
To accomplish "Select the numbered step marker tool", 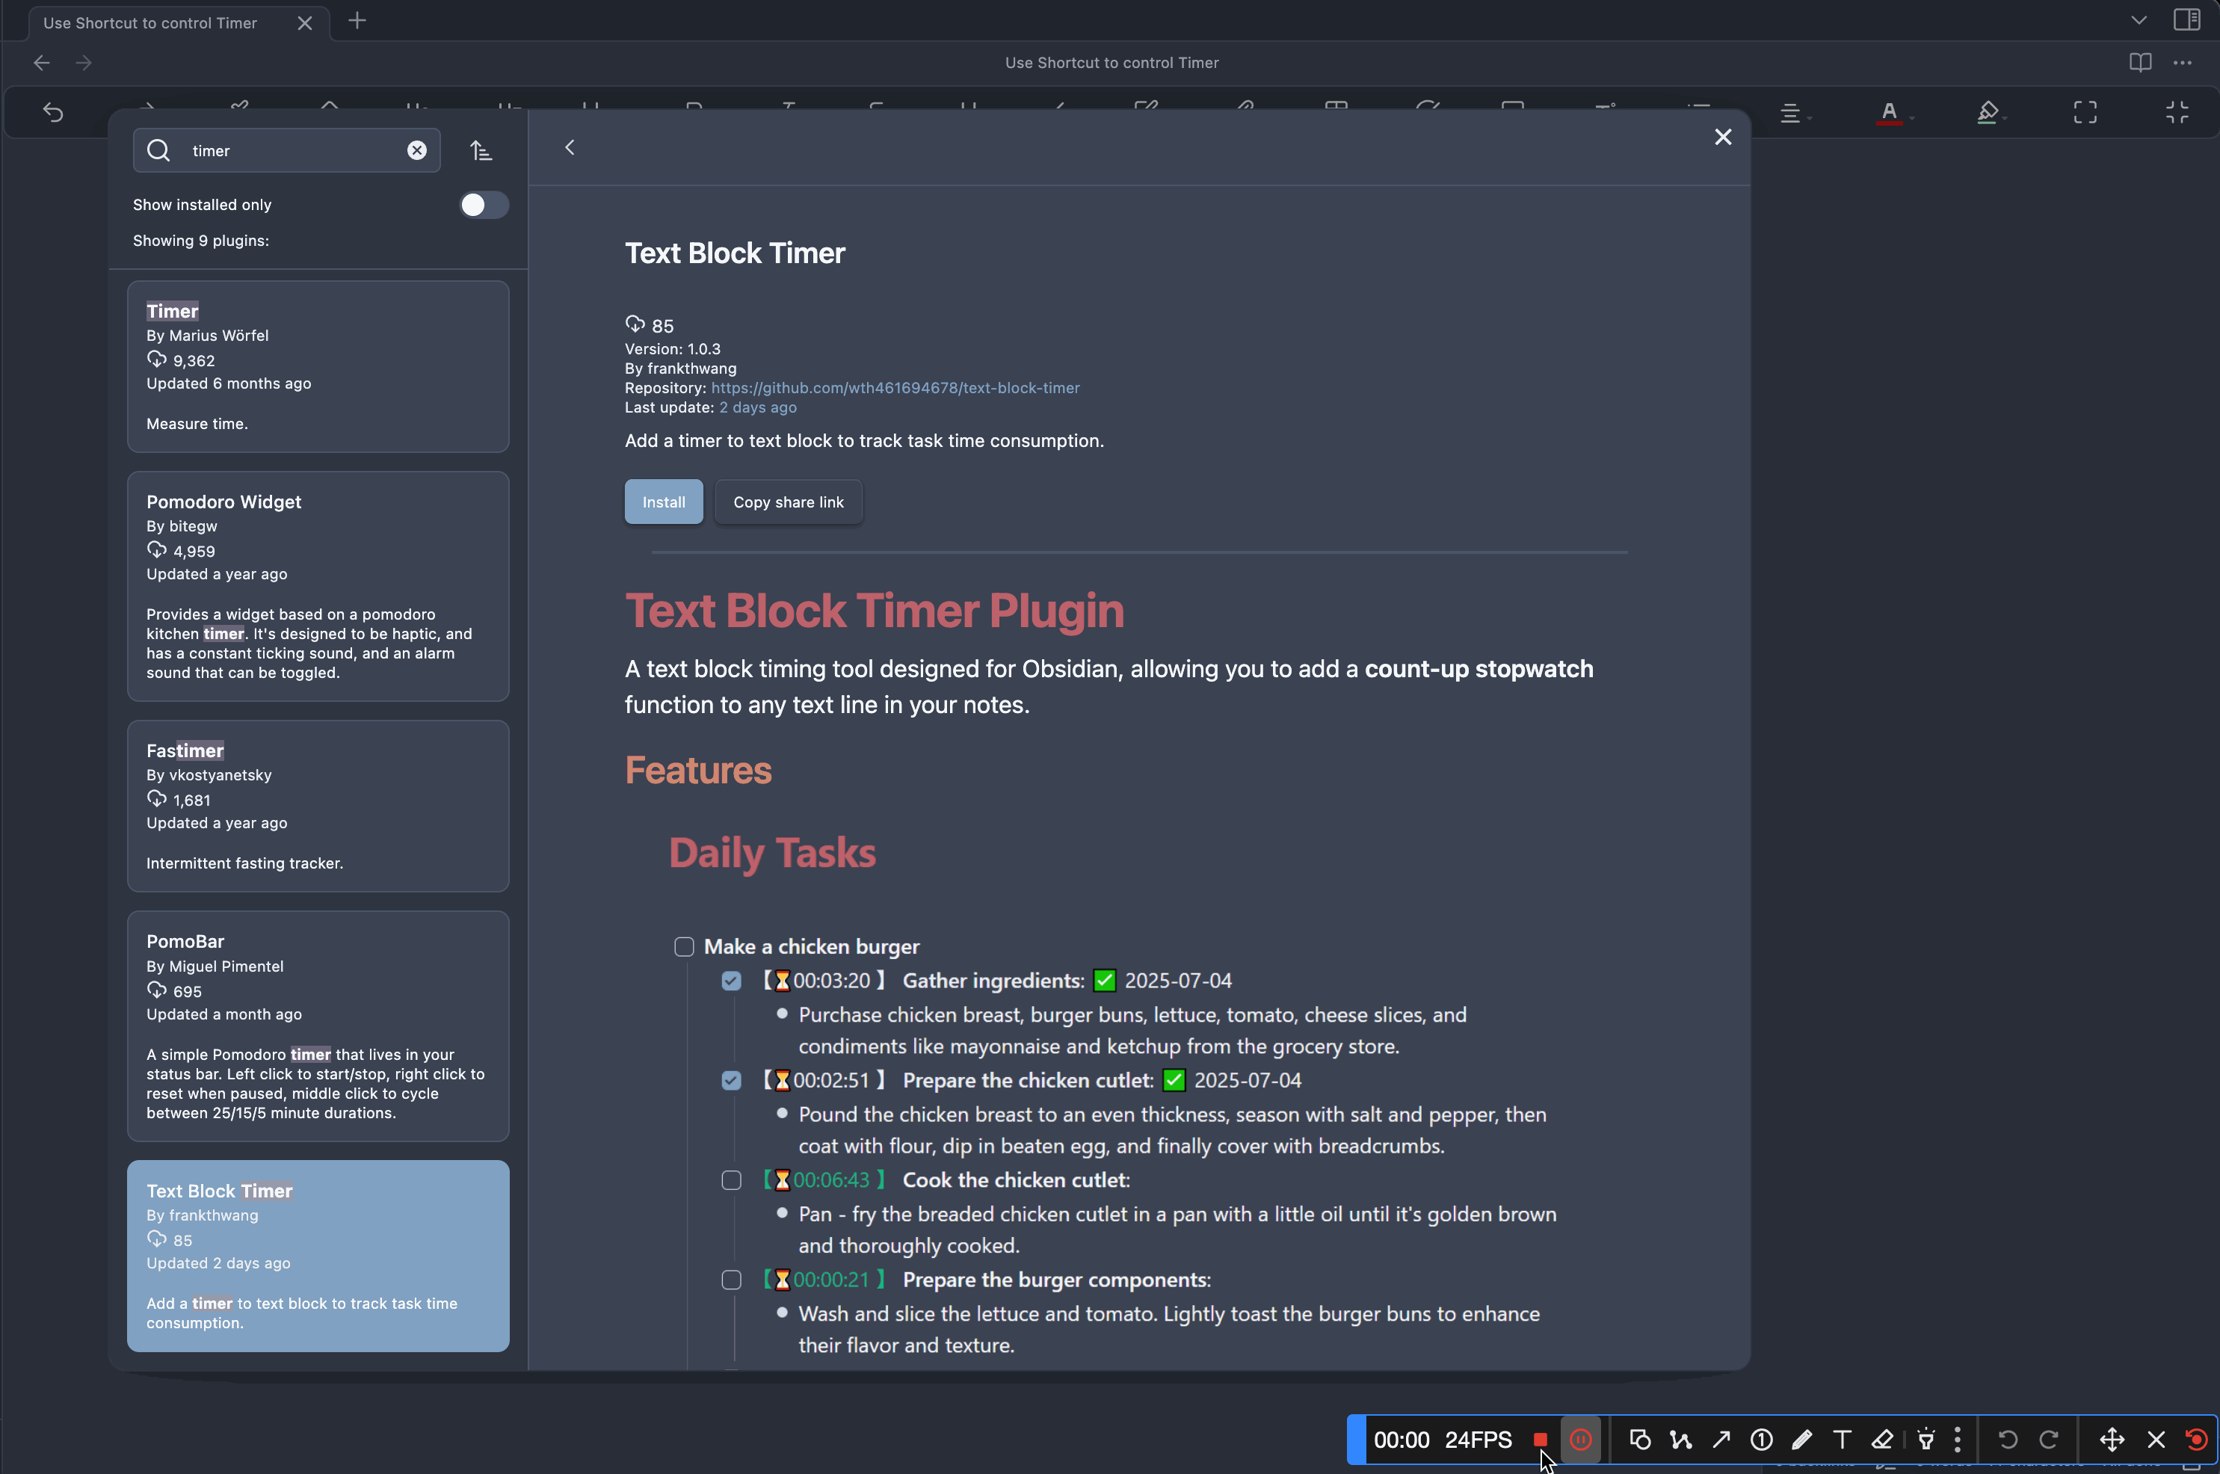I will [1761, 1439].
